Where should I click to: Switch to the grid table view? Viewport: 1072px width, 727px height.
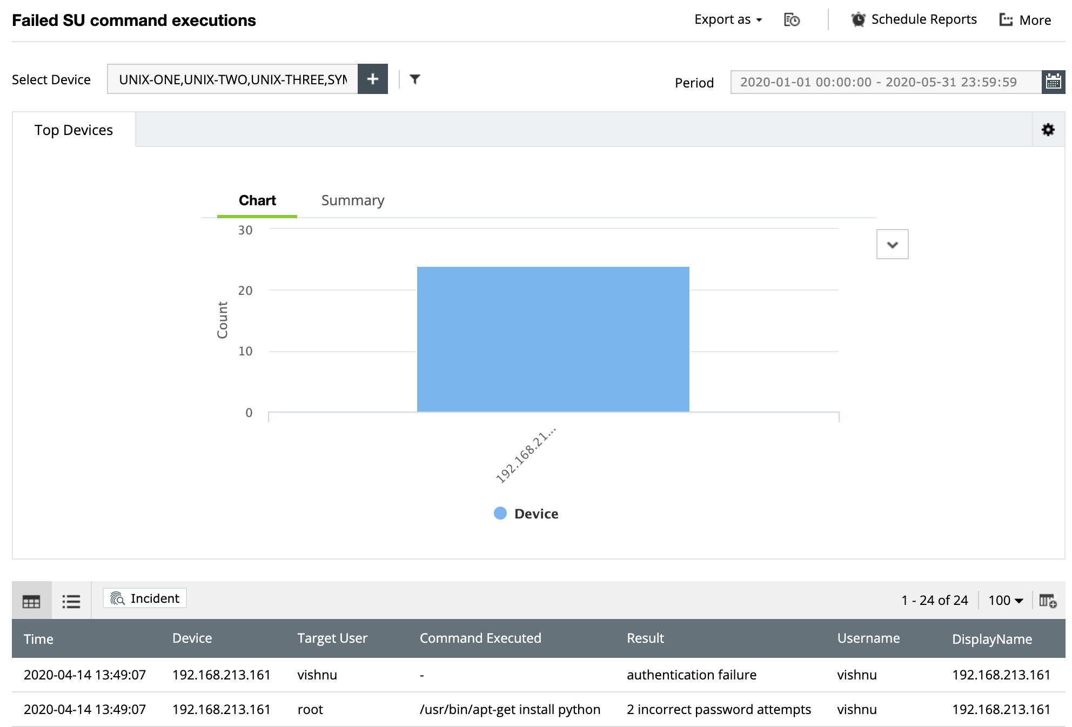coord(31,601)
